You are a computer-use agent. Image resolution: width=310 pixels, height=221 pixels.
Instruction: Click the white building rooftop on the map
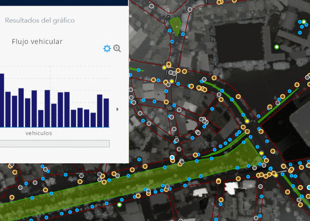tap(232, 188)
